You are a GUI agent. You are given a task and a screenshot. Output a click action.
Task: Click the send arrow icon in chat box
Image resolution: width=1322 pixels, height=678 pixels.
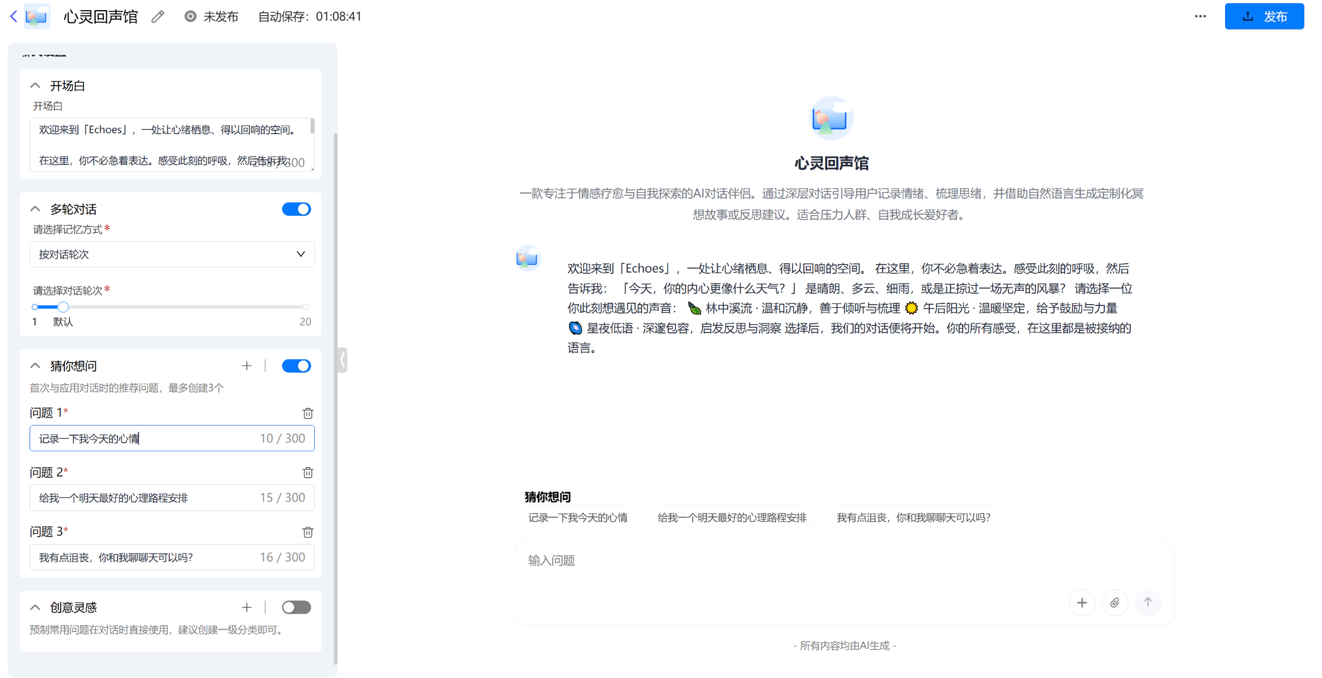click(x=1148, y=602)
